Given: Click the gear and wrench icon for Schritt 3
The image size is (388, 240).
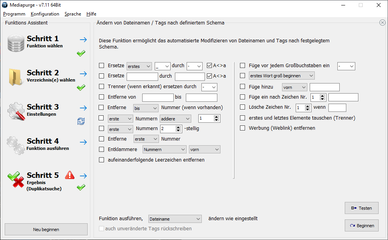Looking at the screenshot, I should point(16,111).
